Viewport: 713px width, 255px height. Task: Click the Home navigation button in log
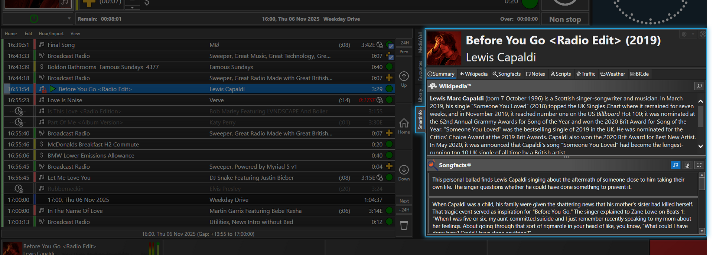[404, 126]
